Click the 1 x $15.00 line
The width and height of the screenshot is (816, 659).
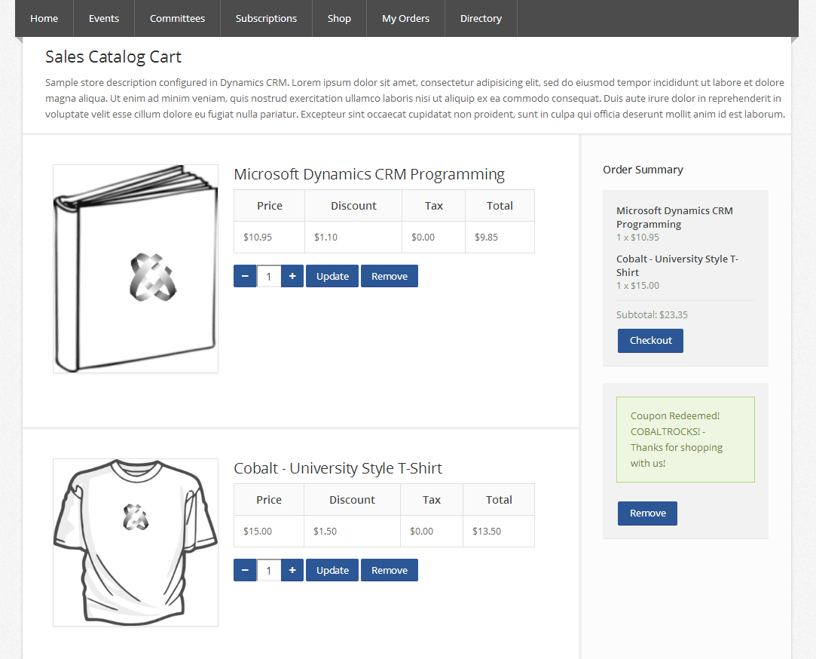637,286
